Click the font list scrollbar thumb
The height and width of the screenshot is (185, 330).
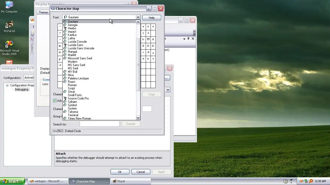click(138, 64)
